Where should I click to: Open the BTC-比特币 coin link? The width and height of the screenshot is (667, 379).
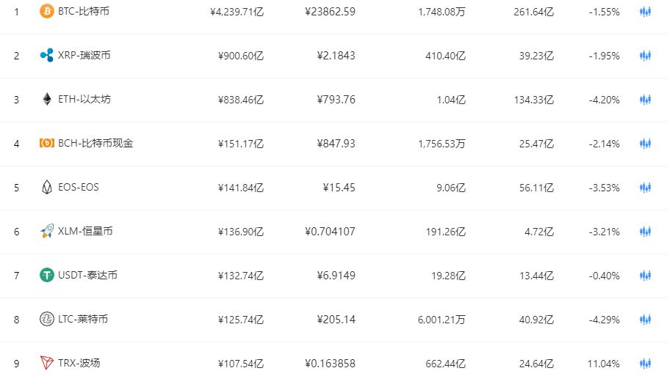click(84, 12)
